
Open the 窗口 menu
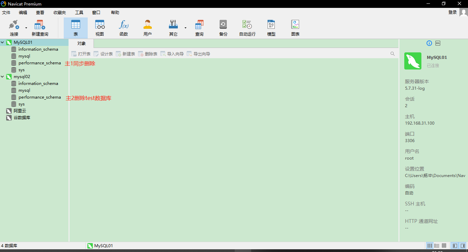pos(96,12)
